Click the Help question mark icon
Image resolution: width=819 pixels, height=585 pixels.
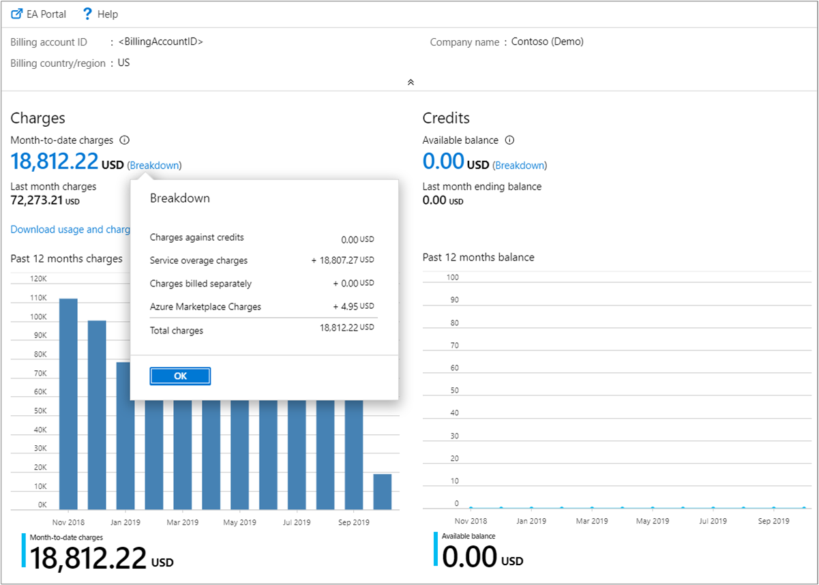click(87, 14)
